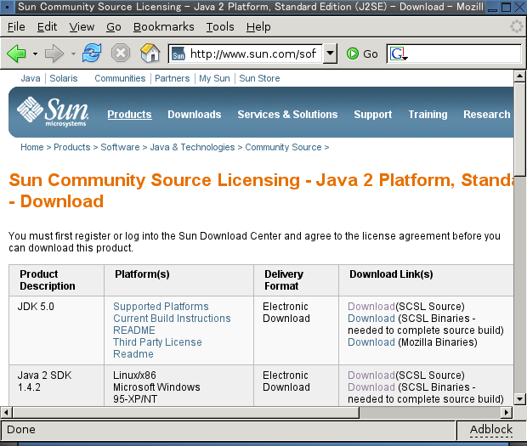Download JDK 5.0 SCSL Source
Screen dimensions: 527x446
point(371,307)
